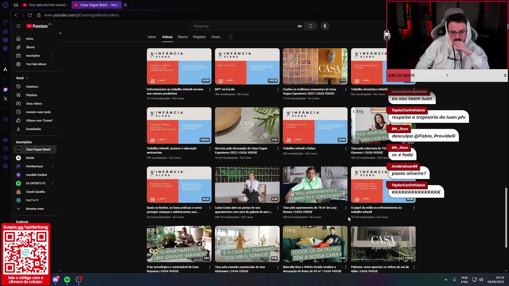This screenshot has width=509, height=286.
Task: Start voice search with the microphone icon
Action: (x=325, y=26)
